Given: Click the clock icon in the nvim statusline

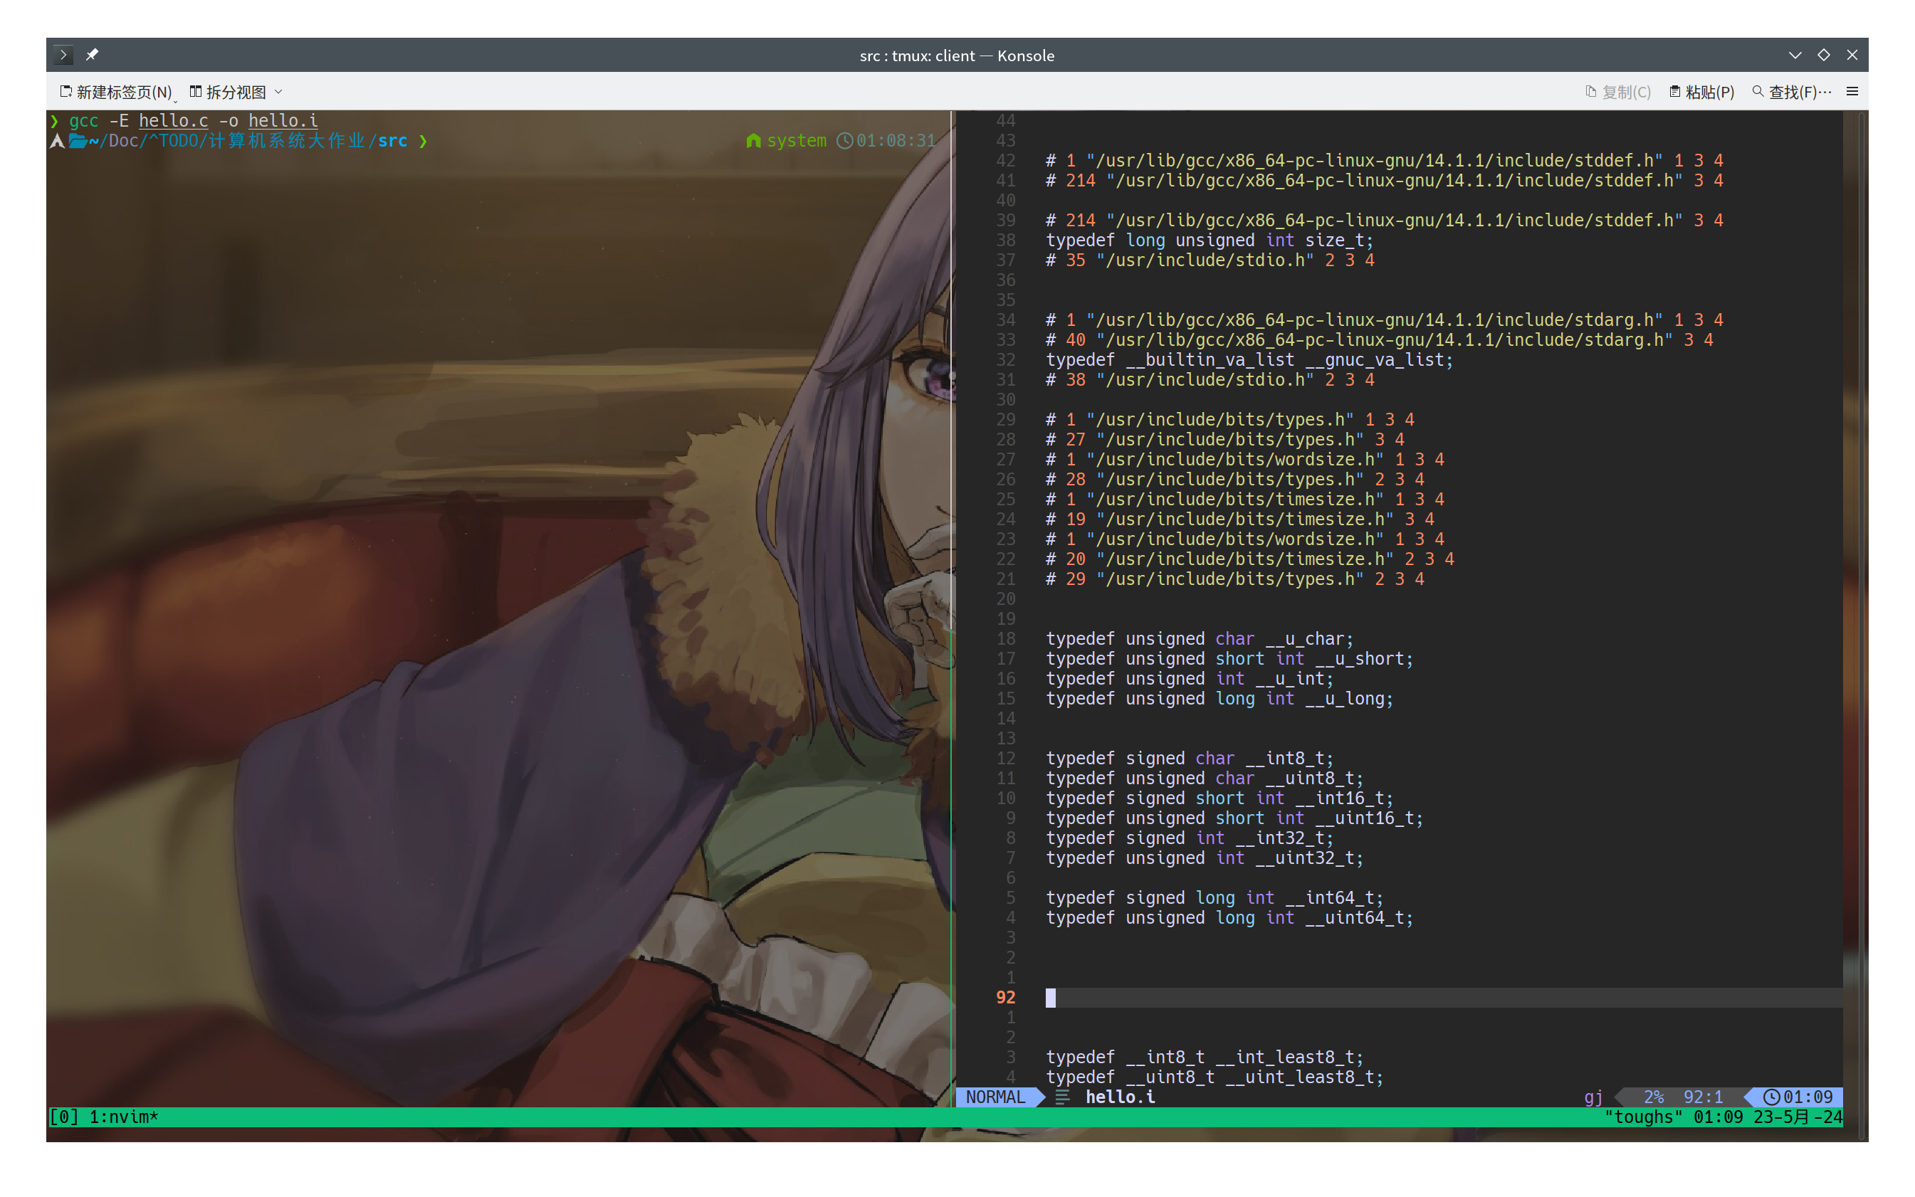Looking at the screenshot, I should (1772, 1097).
